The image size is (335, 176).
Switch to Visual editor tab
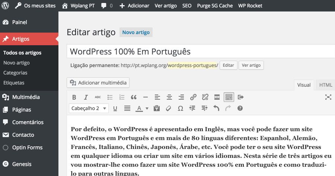coord(304,85)
